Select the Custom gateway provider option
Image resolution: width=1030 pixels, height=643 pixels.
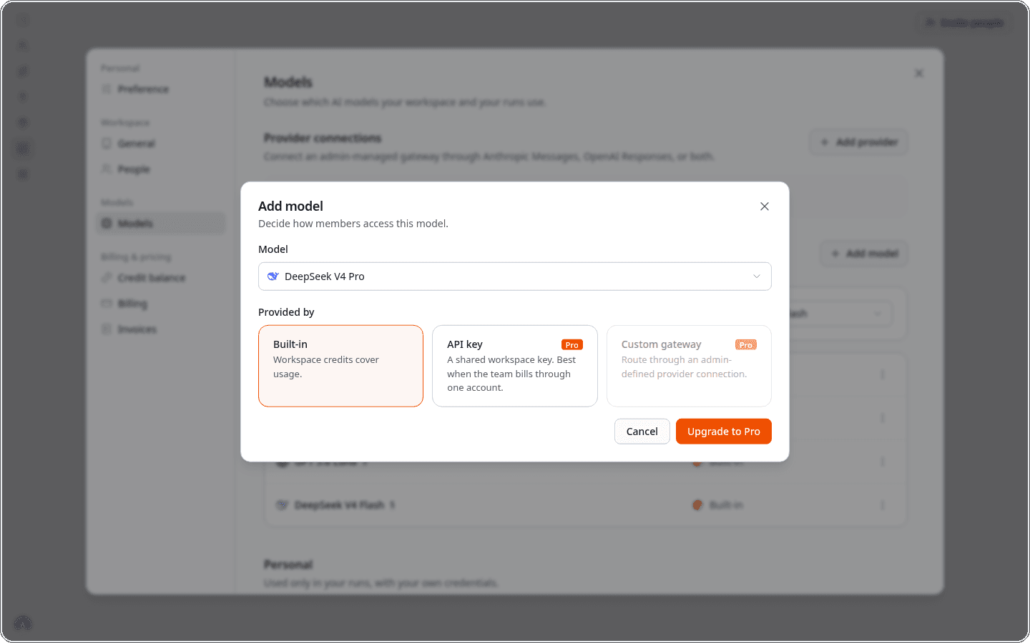pyautogui.click(x=689, y=366)
